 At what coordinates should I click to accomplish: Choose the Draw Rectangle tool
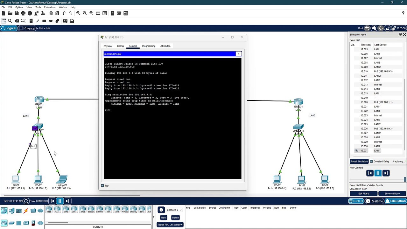(44, 21)
